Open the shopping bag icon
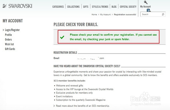 (149, 10)
